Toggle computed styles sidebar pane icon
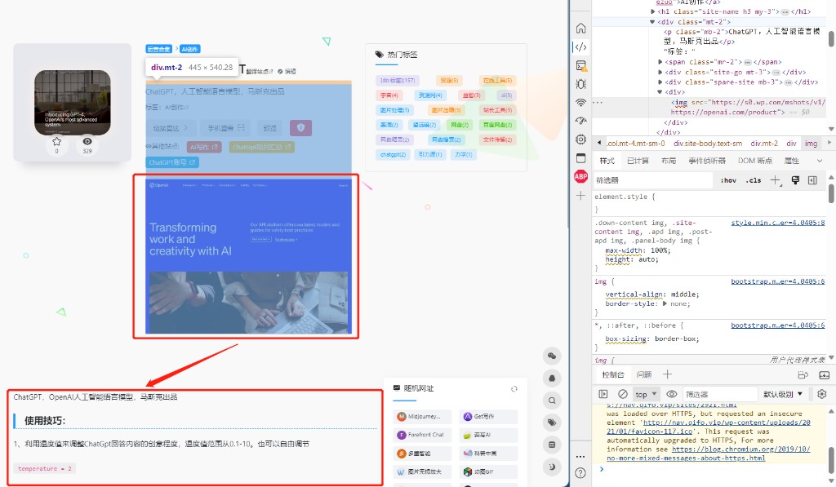Screen dimensions: 836x487 (x=812, y=180)
